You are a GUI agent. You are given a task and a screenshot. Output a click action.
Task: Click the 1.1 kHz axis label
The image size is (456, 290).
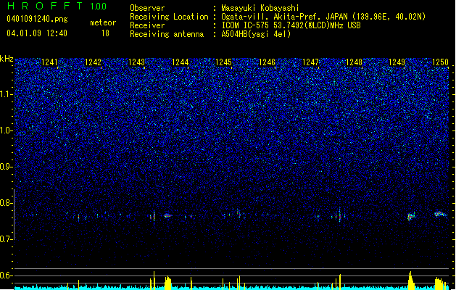6,94
